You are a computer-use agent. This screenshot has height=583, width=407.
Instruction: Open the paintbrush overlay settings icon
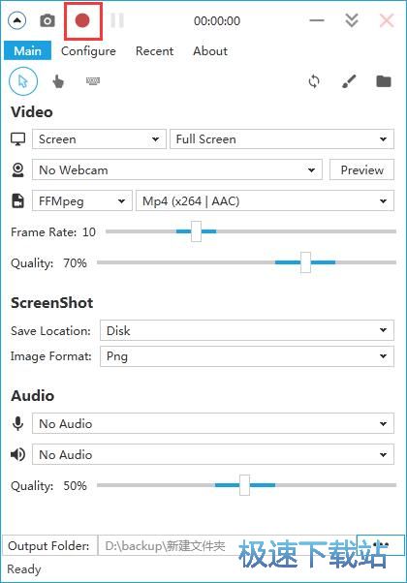[349, 81]
